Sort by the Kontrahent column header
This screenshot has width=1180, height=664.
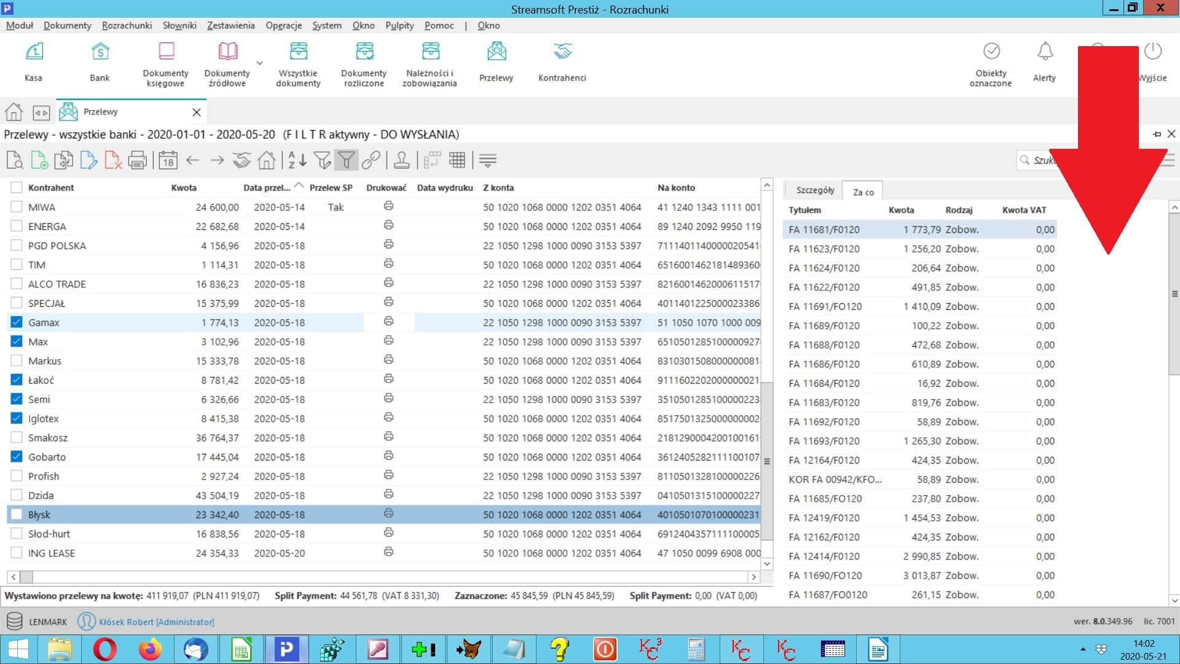pos(51,188)
